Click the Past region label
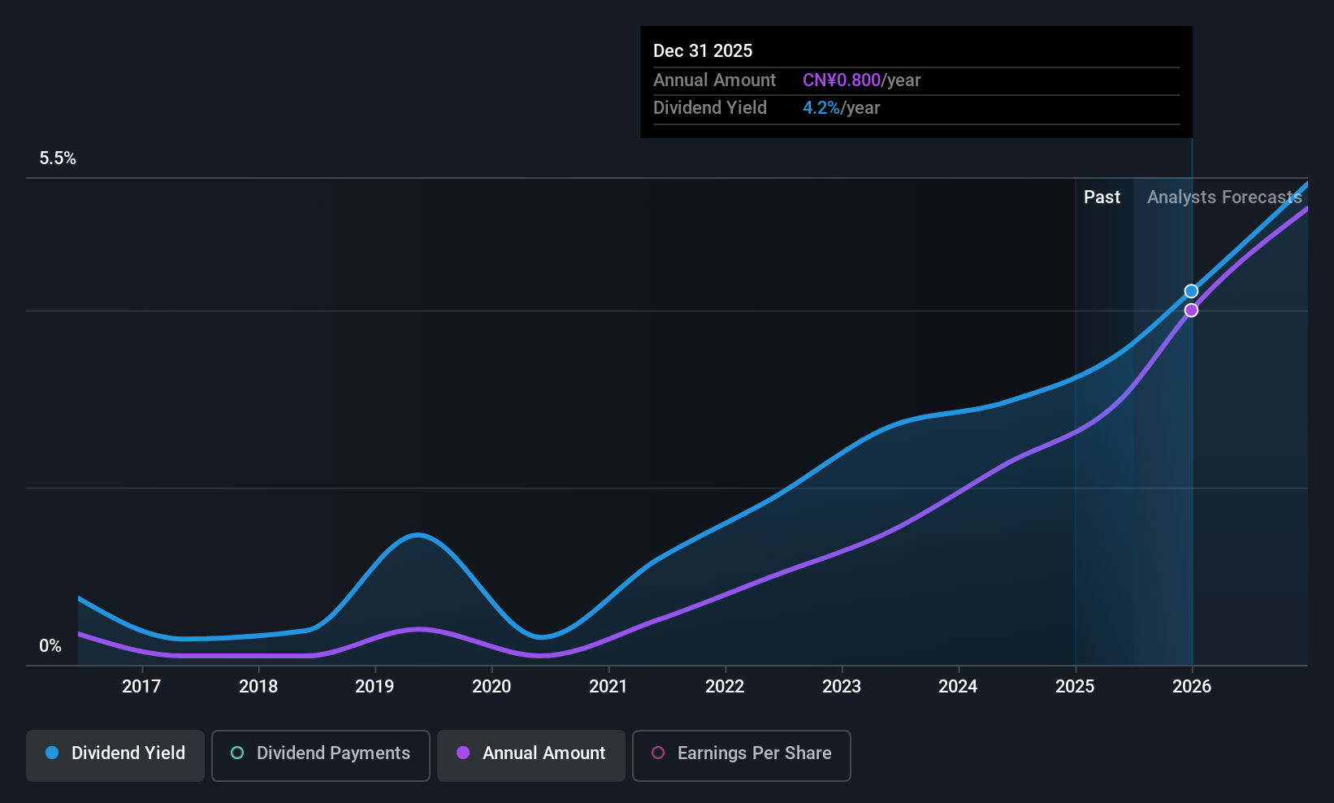Image resolution: width=1334 pixels, height=803 pixels. click(1102, 197)
